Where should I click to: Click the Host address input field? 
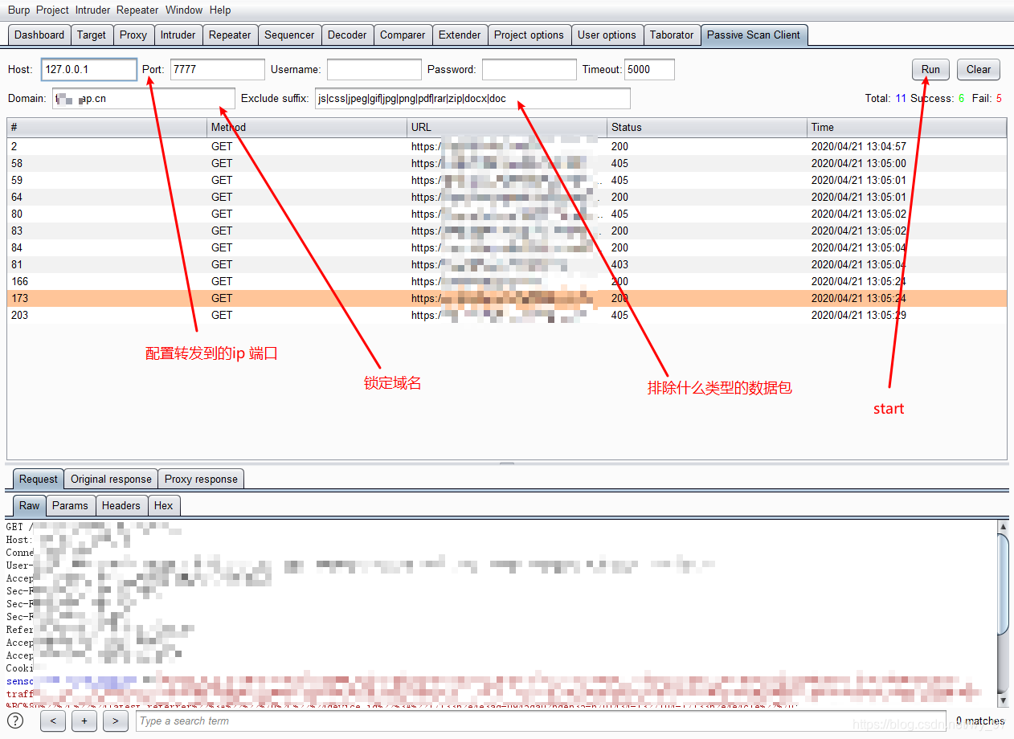click(88, 69)
